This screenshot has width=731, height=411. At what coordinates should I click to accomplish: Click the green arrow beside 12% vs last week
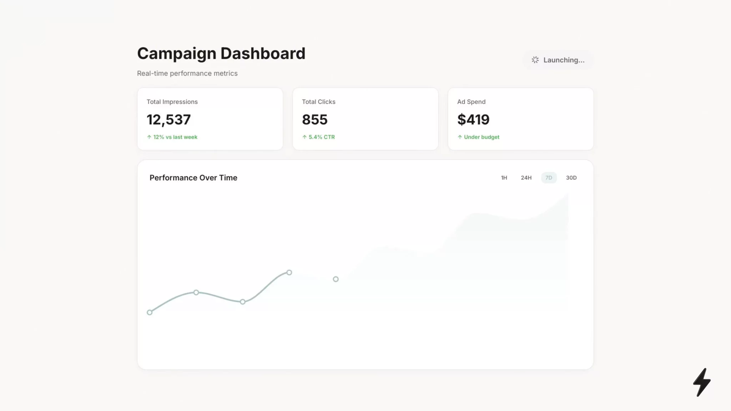pos(149,137)
